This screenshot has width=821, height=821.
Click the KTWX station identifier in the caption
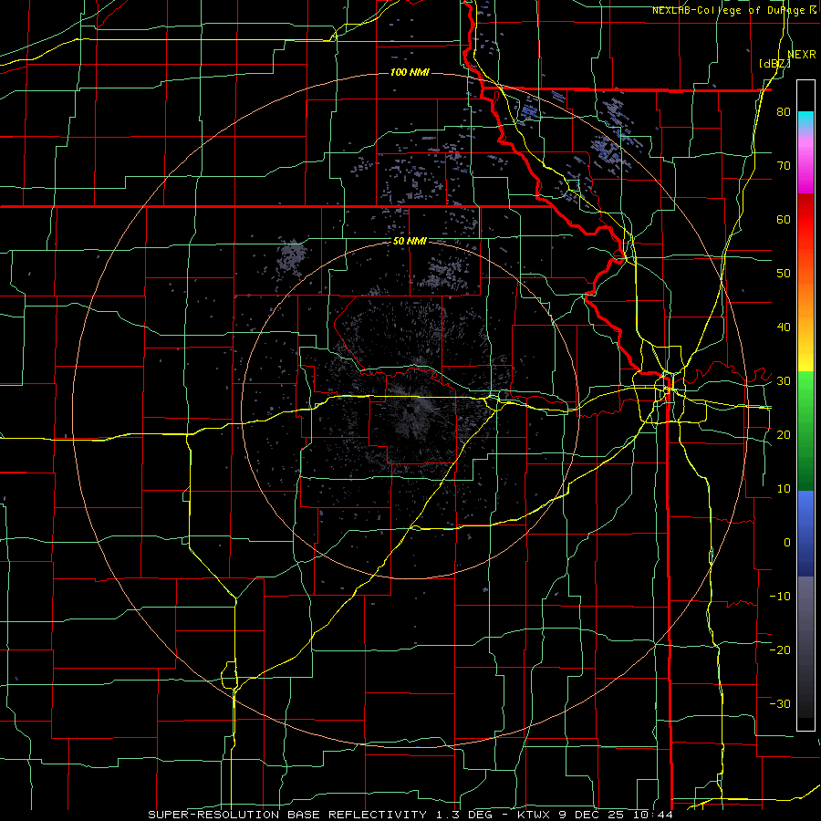[x=536, y=815]
